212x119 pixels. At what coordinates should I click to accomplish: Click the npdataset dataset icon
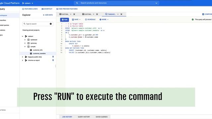[x=28, y=40]
